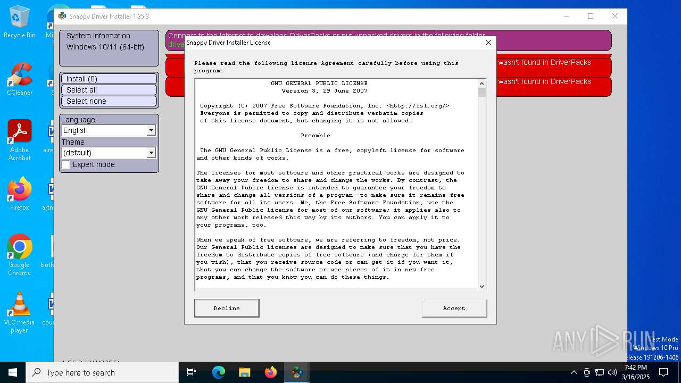Click 'Version 3, 29 June 2007' line

pyautogui.click(x=325, y=91)
